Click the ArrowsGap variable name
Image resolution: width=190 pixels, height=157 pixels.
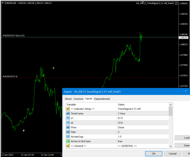(x=77, y=137)
